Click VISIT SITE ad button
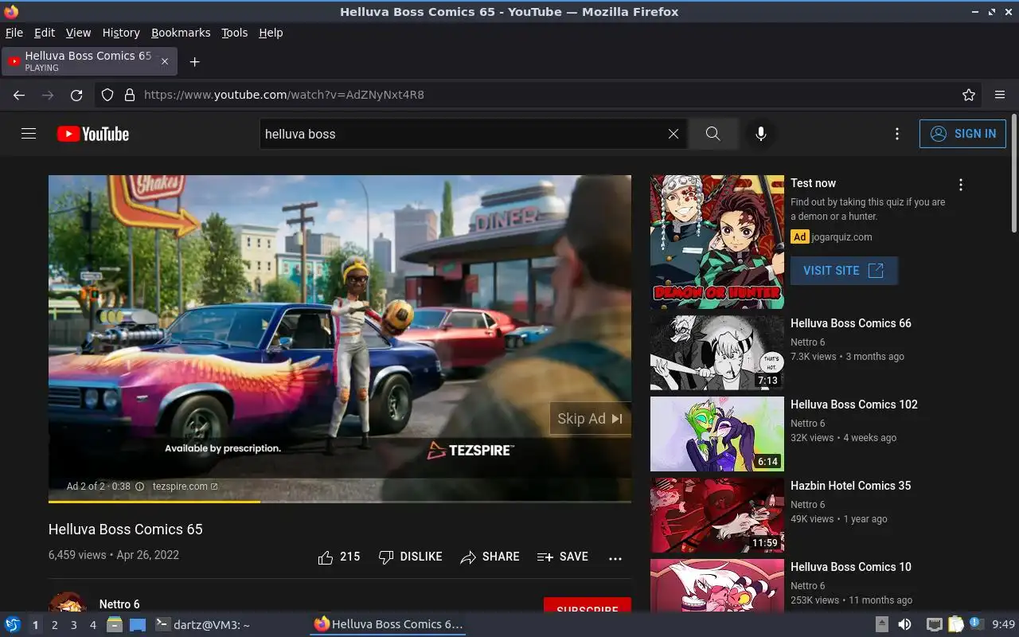This screenshot has height=637, width=1019. coord(844,271)
